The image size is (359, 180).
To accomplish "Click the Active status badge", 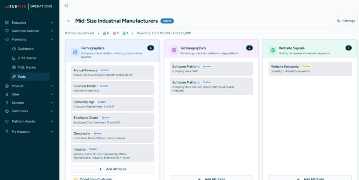I will (167, 21).
